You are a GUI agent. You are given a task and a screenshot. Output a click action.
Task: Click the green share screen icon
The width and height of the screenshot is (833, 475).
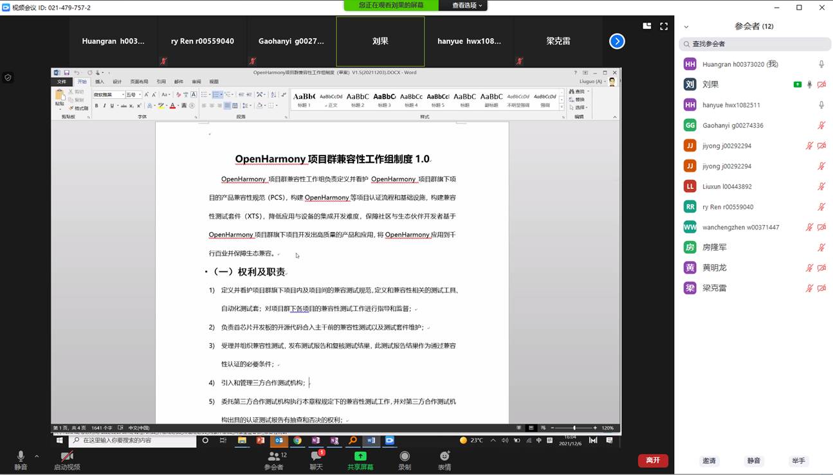360,456
